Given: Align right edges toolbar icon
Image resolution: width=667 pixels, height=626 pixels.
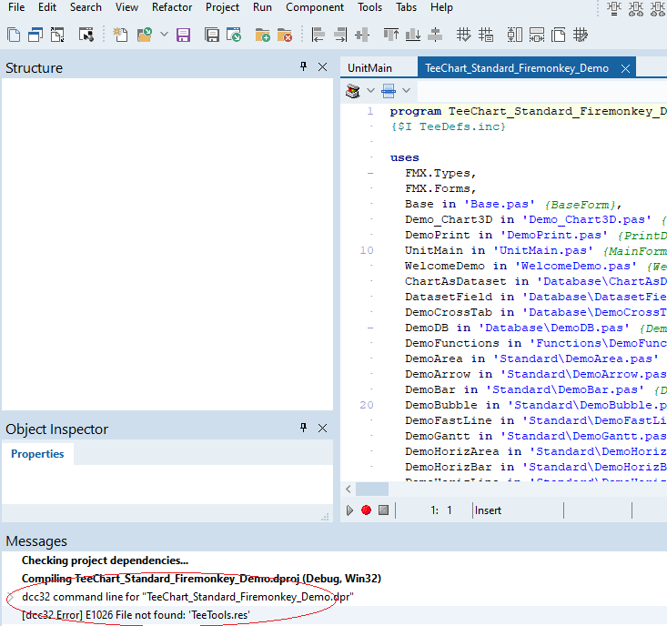Looking at the screenshot, I should (340, 35).
